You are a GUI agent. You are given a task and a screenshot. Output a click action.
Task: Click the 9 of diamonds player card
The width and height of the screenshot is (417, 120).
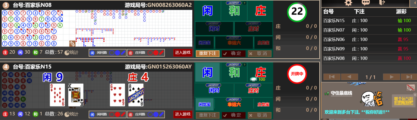pos(57,95)
